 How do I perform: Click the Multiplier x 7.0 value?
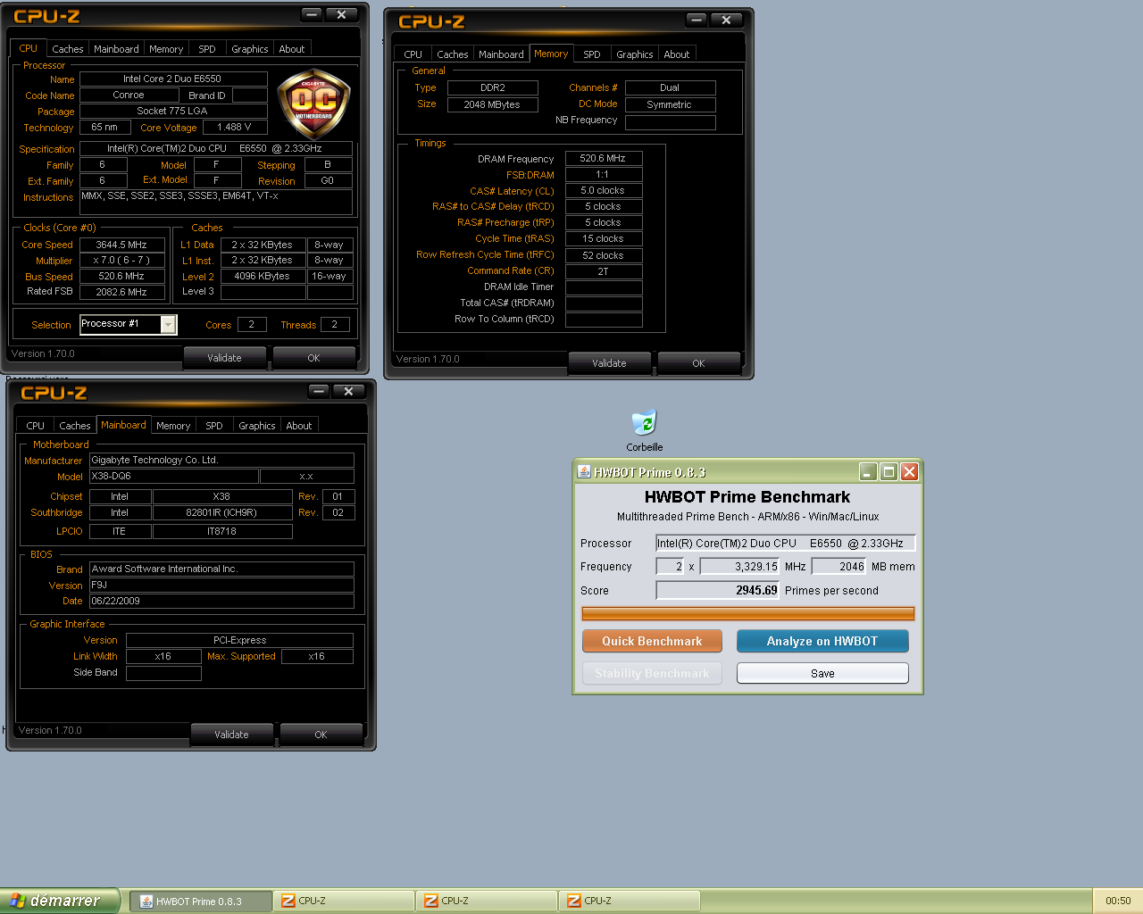122,261
